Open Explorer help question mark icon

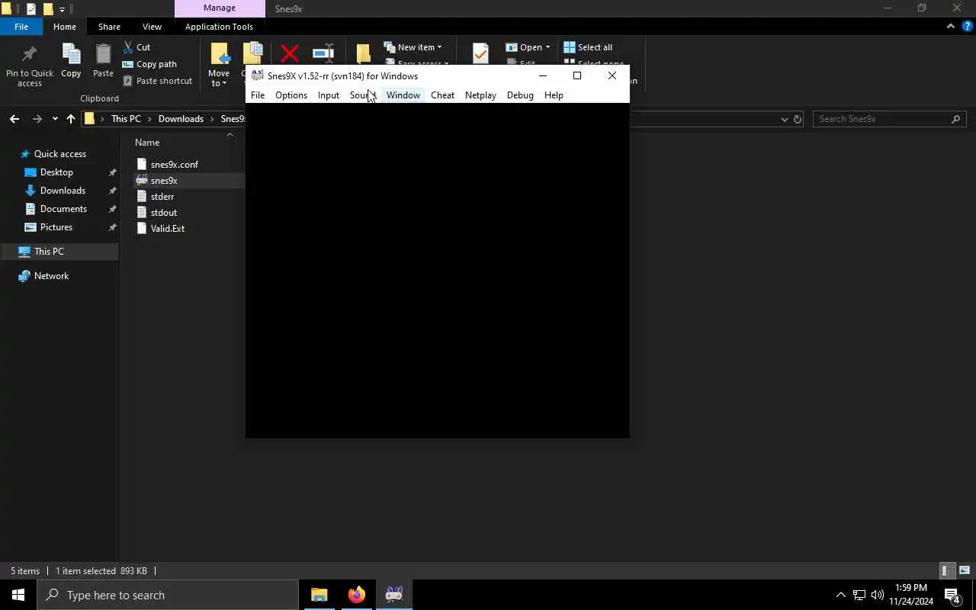[968, 26]
